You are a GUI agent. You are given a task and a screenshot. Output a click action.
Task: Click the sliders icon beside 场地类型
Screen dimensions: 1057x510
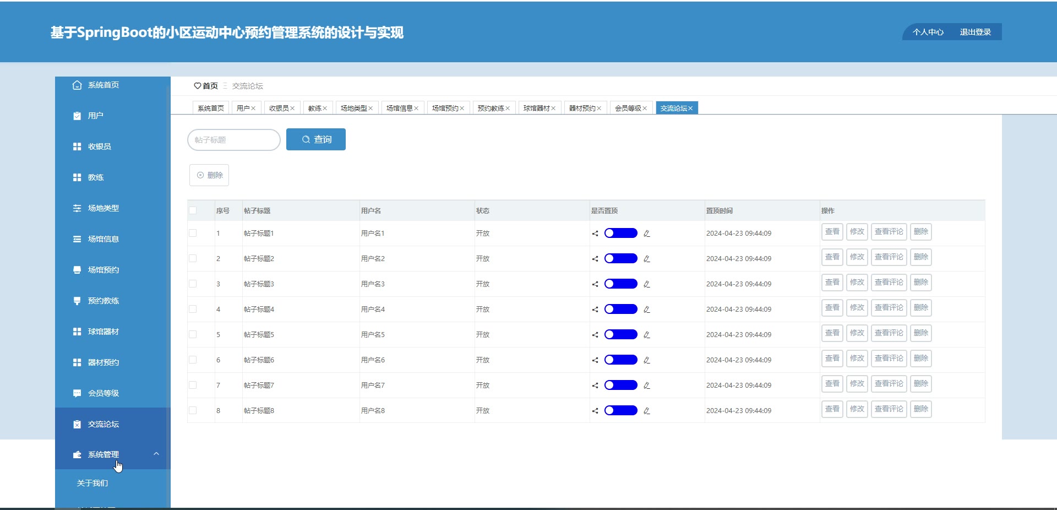(x=77, y=208)
